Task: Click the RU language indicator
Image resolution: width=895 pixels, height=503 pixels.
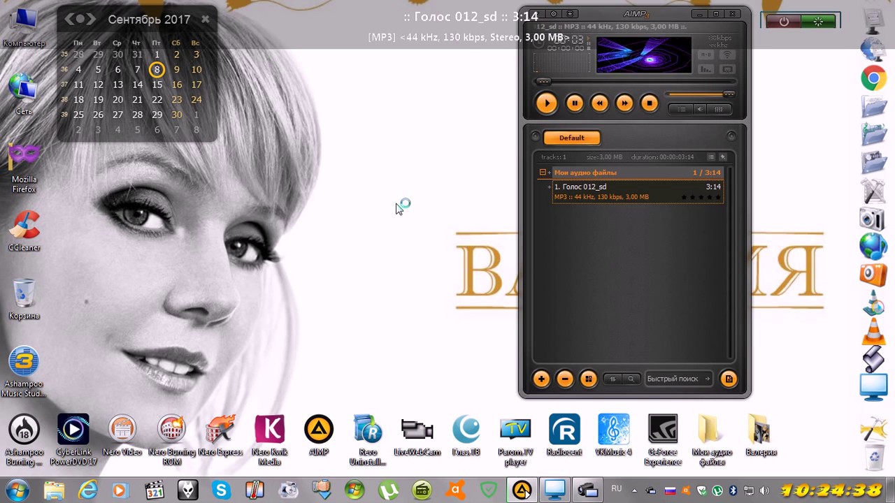Action: pyautogui.click(x=616, y=489)
